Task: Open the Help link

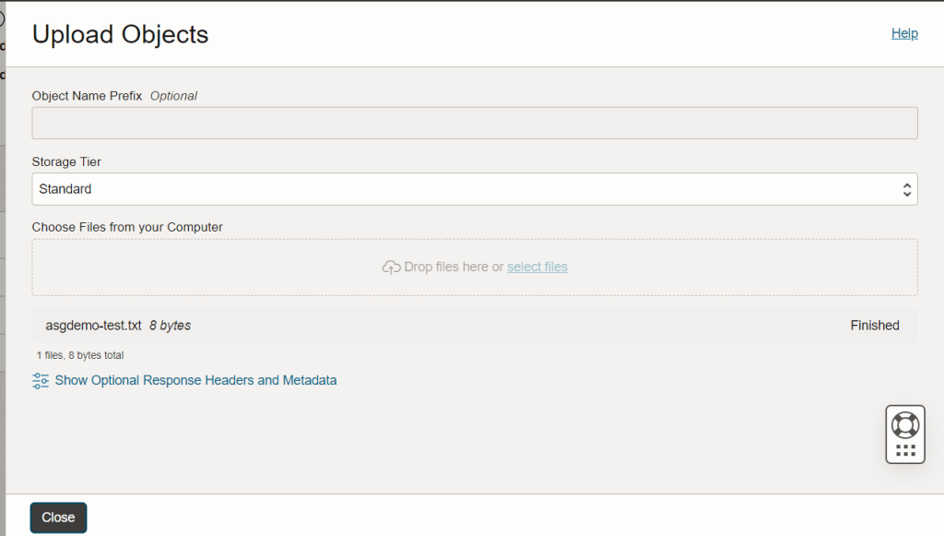Action: 904,33
